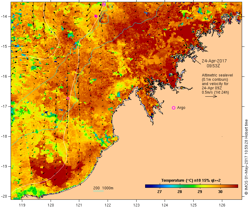Click the time label 09:53Z

tap(213, 66)
